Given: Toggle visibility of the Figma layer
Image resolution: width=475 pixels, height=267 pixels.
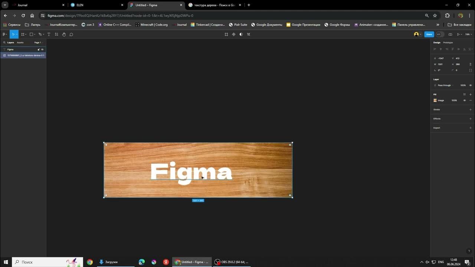Looking at the screenshot, I should click(42, 49).
